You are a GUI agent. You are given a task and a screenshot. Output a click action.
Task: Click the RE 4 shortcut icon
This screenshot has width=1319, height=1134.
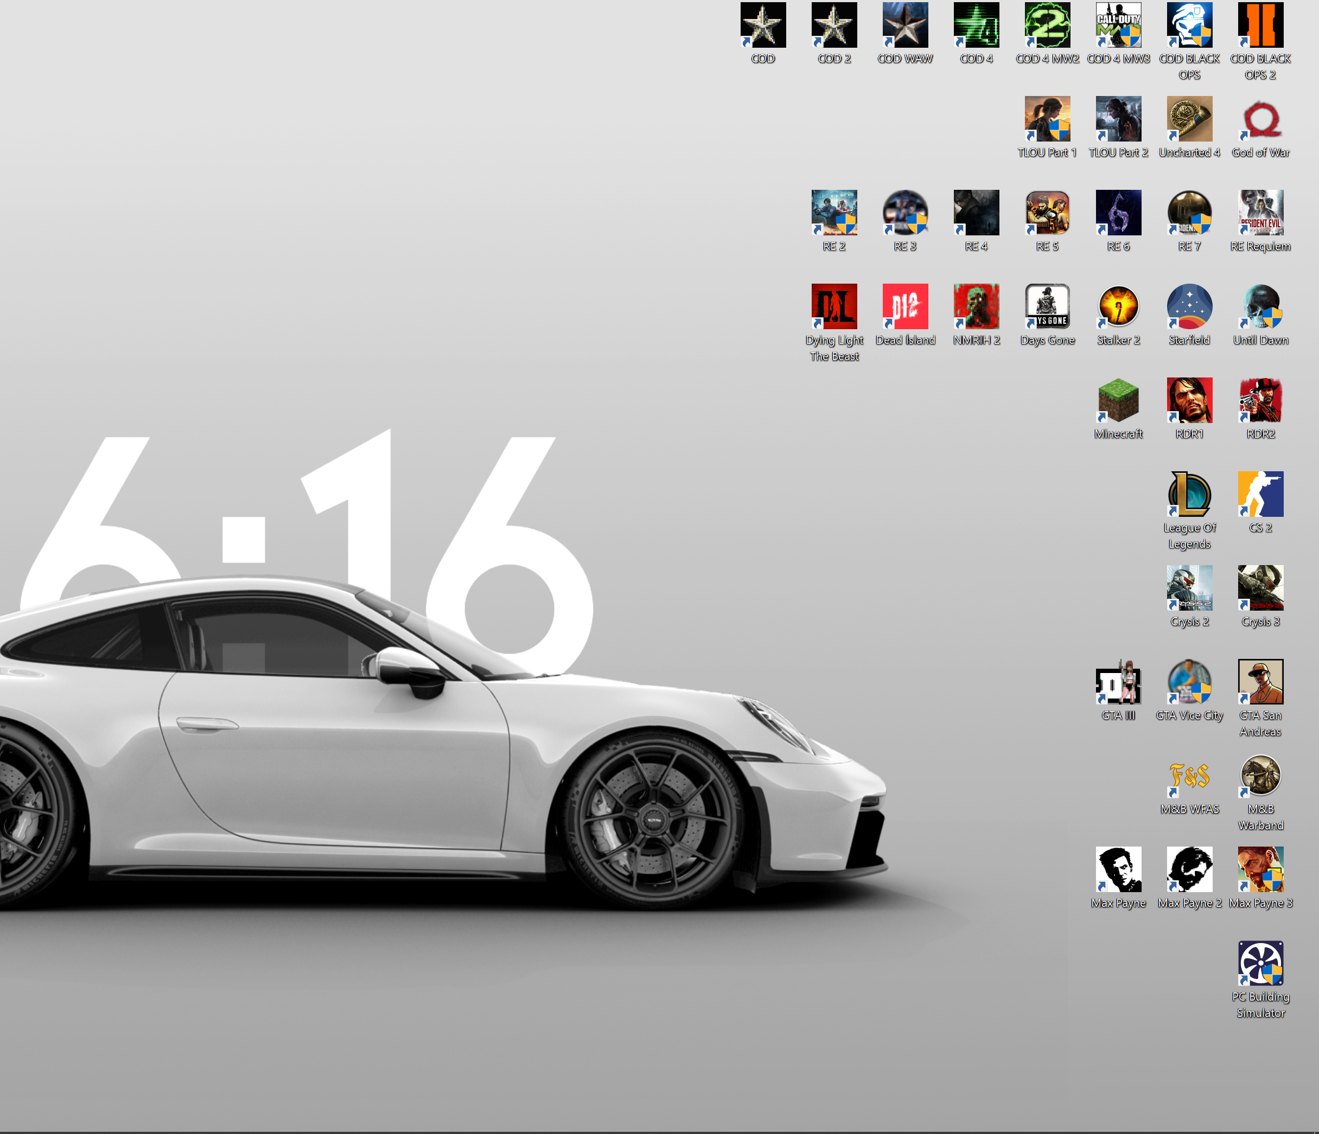tap(976, 213)
